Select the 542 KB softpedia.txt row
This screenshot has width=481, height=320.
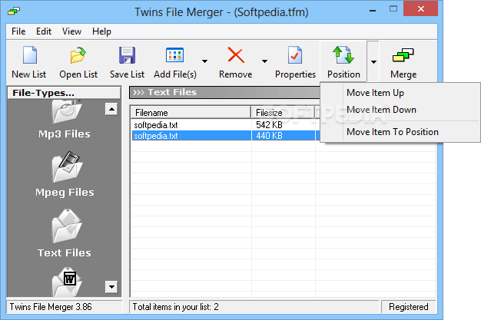click(225, 125)
